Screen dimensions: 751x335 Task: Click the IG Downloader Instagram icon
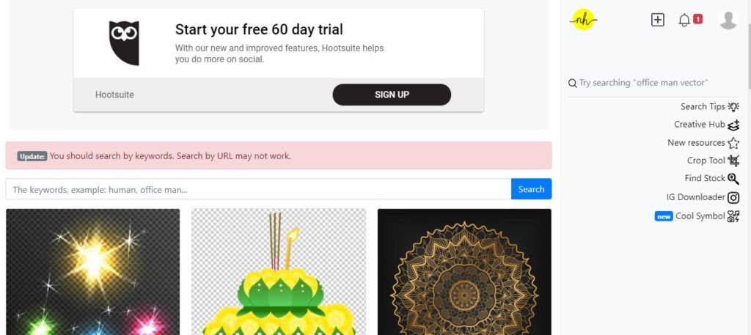[733, 197]
